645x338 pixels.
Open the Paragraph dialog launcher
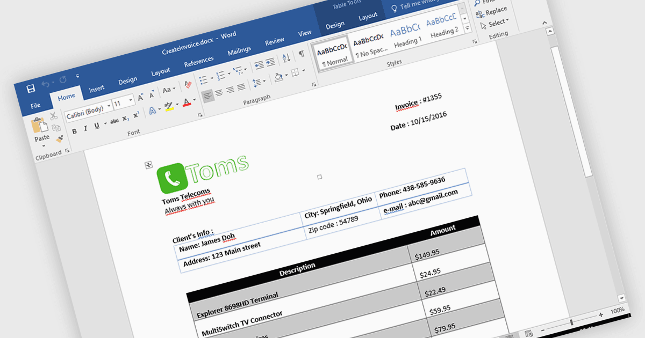tap(314, 85)
